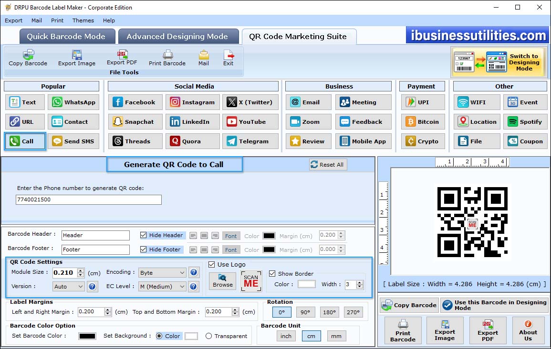The image size is (551, 349).
Task: Choose the YouTube QR type
Action: tap(250, 122)
